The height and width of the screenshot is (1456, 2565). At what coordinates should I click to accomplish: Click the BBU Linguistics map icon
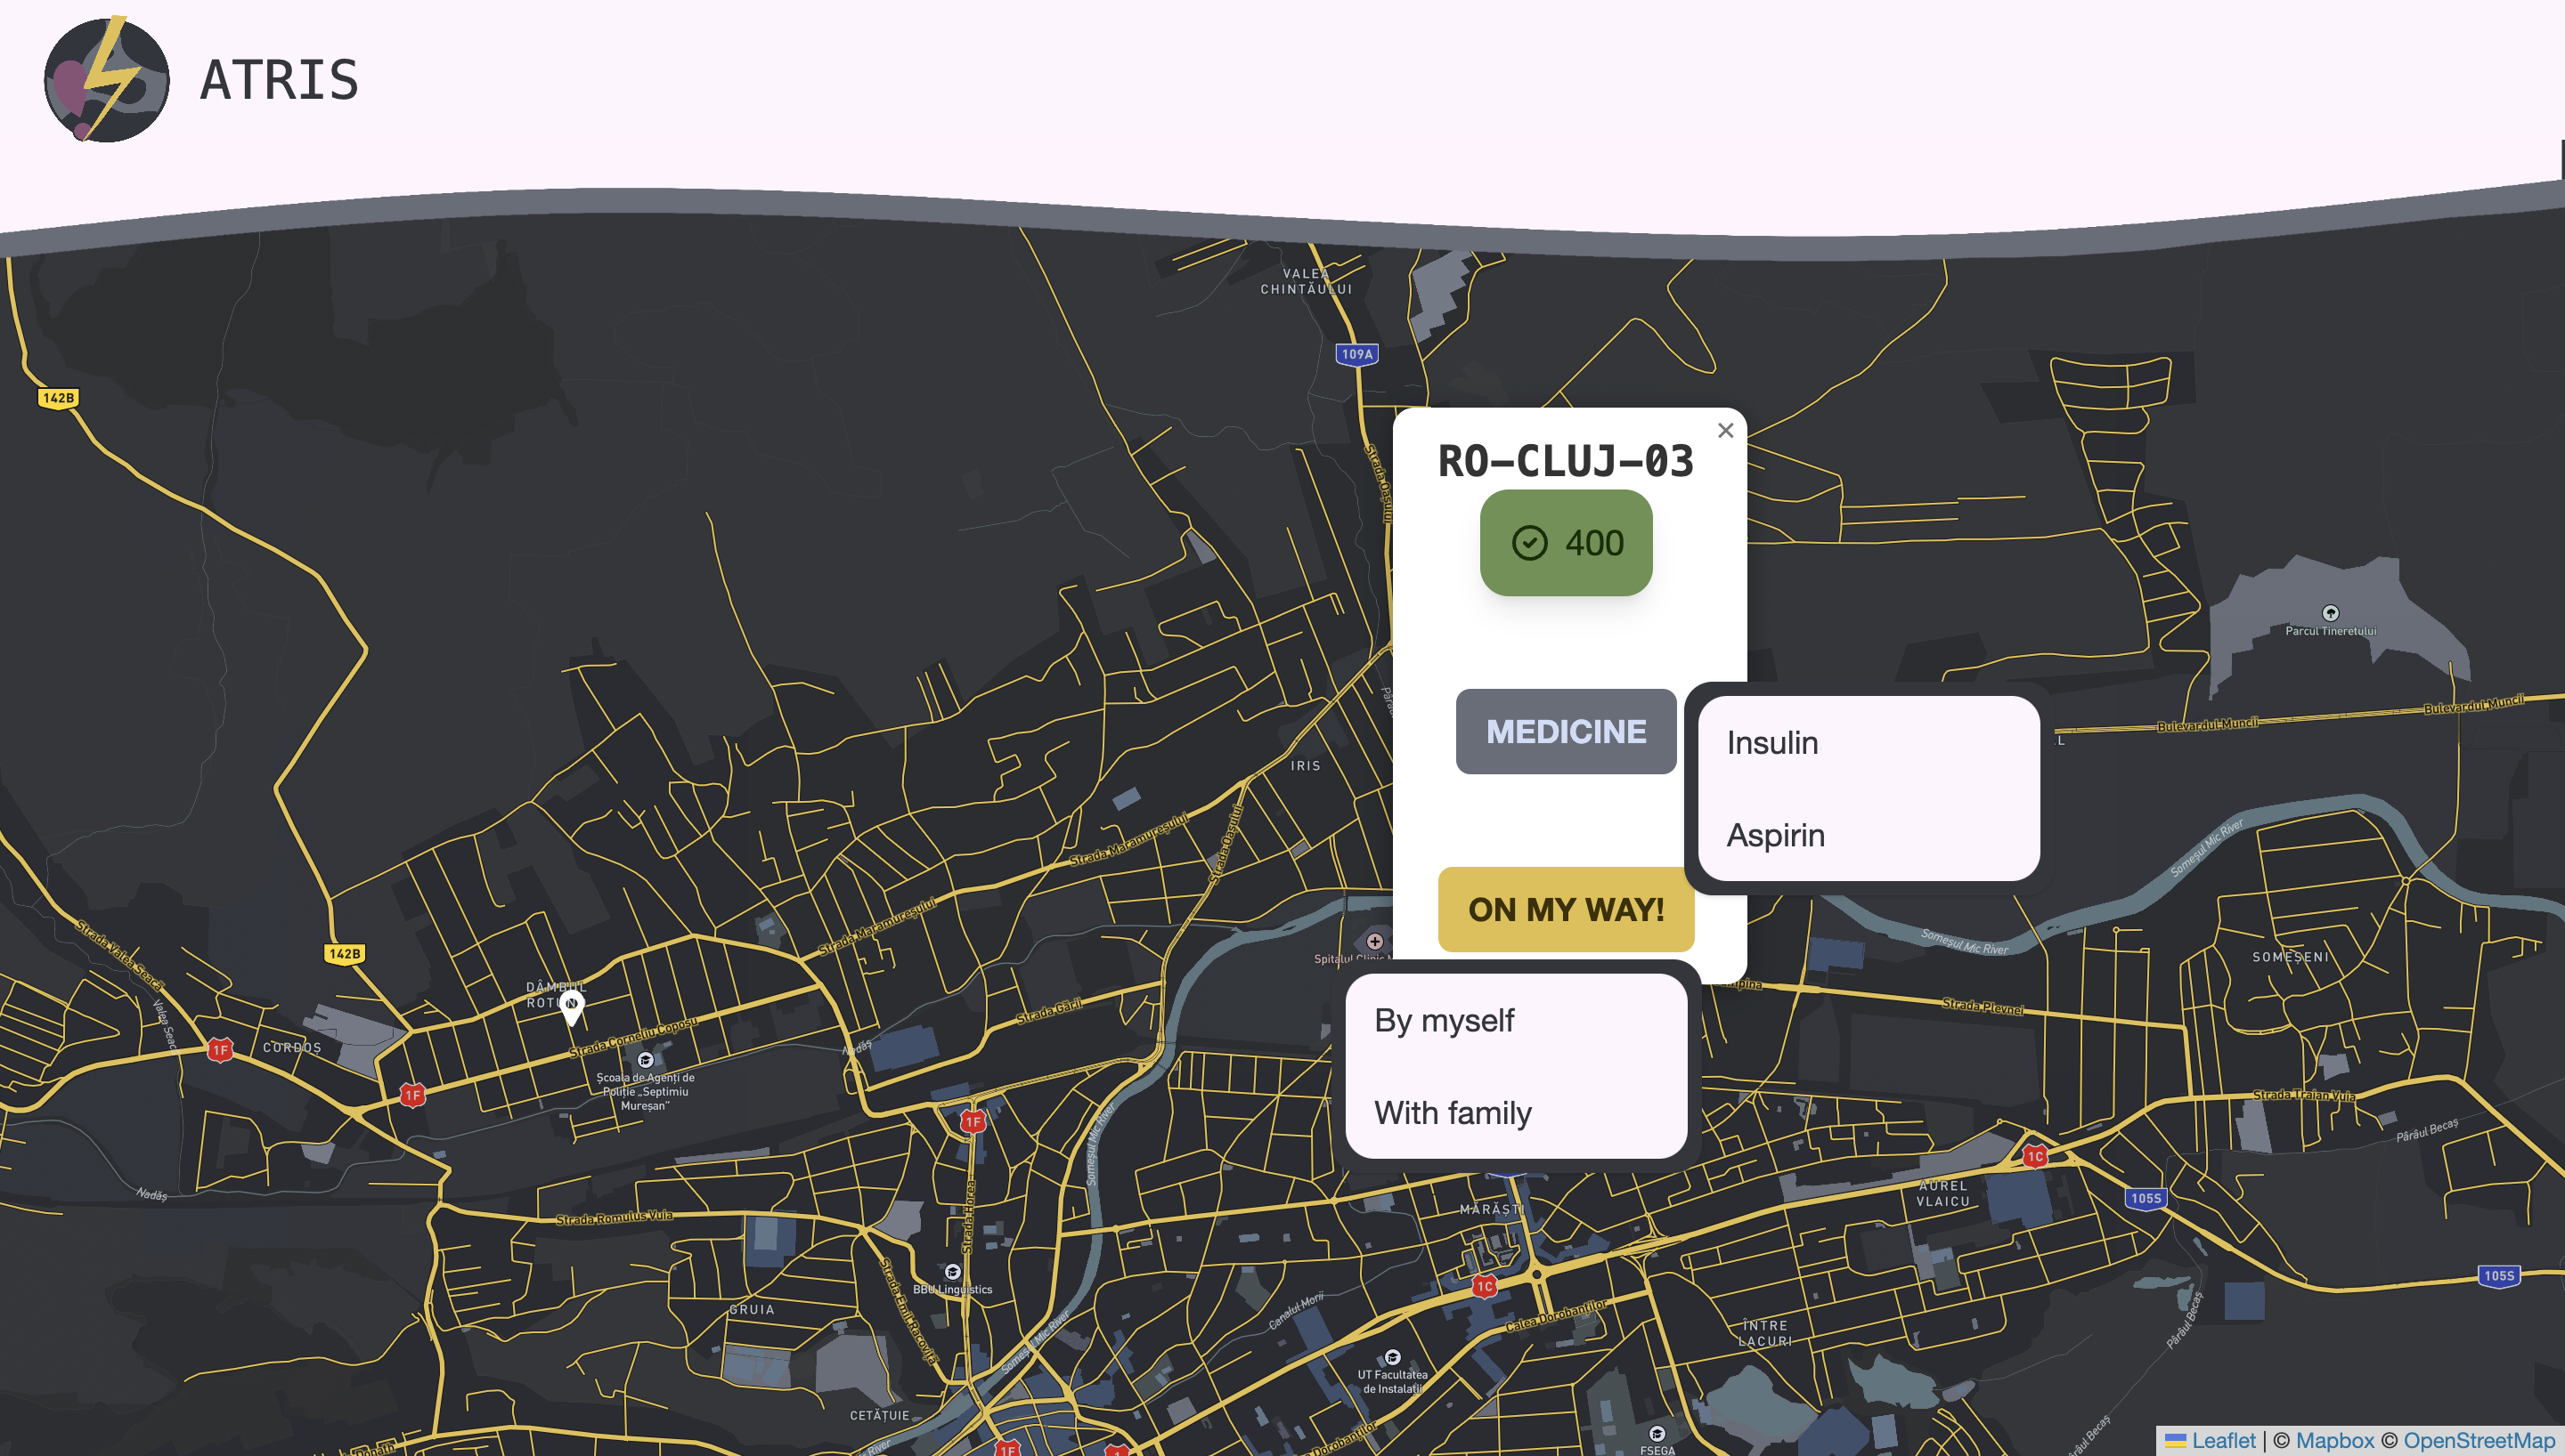point(952,1272)
